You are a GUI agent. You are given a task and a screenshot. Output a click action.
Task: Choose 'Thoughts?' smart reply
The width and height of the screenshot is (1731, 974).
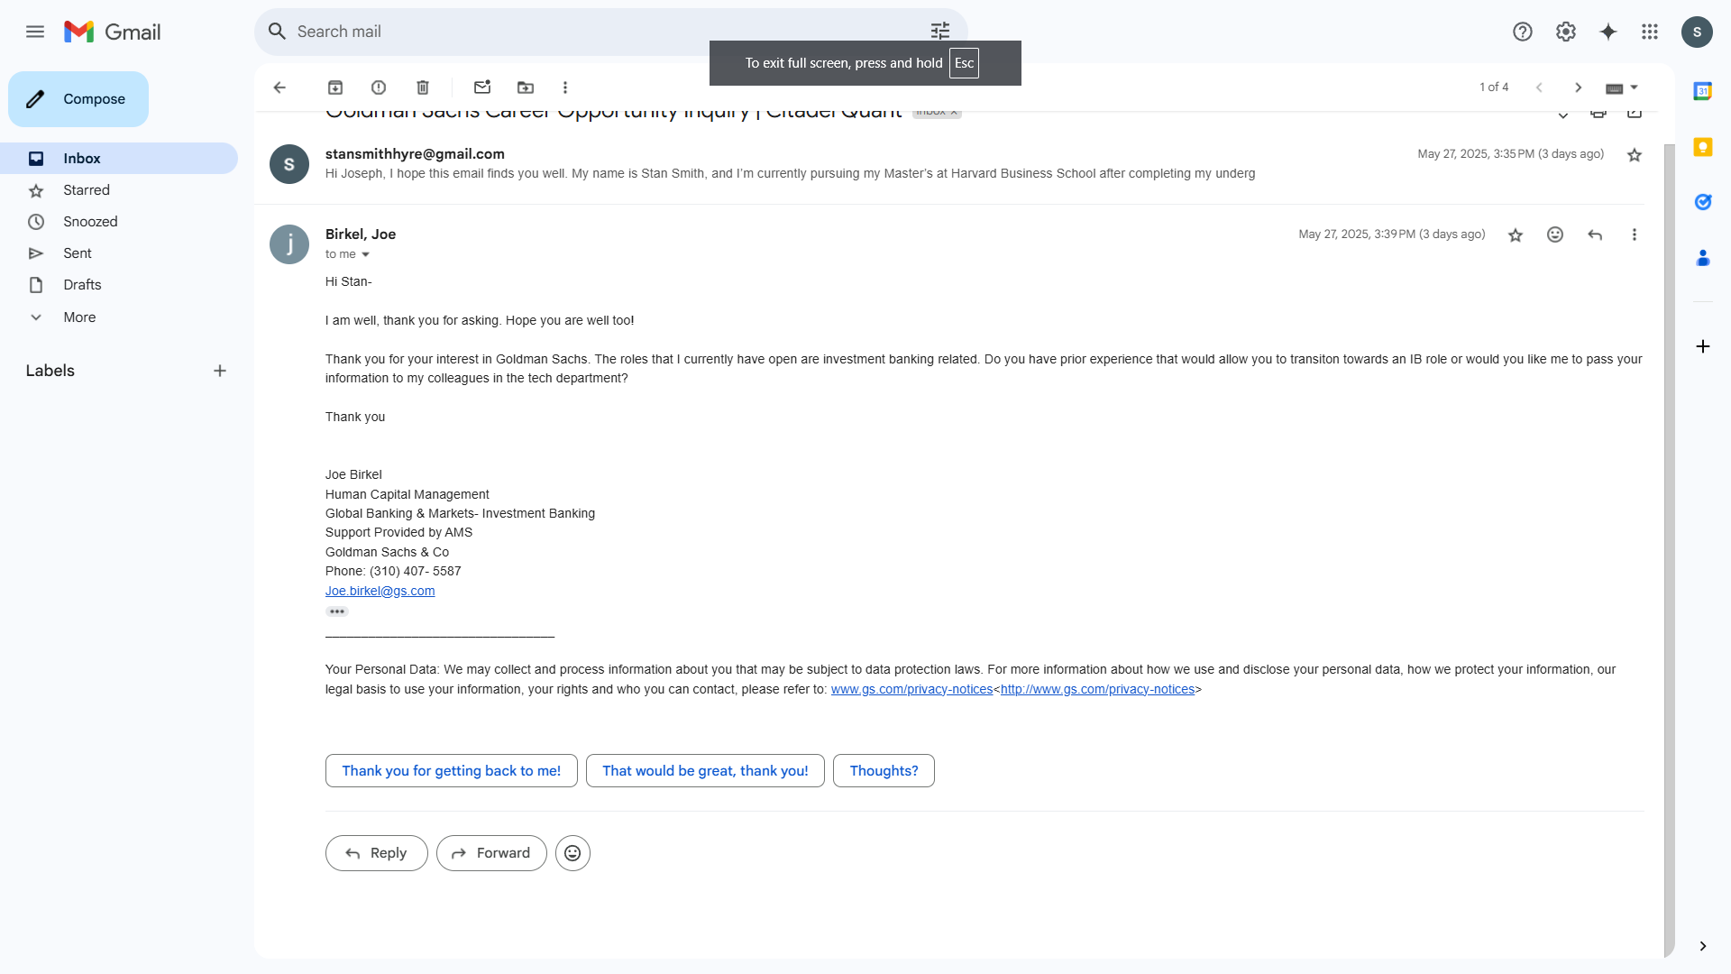(884, 771)
